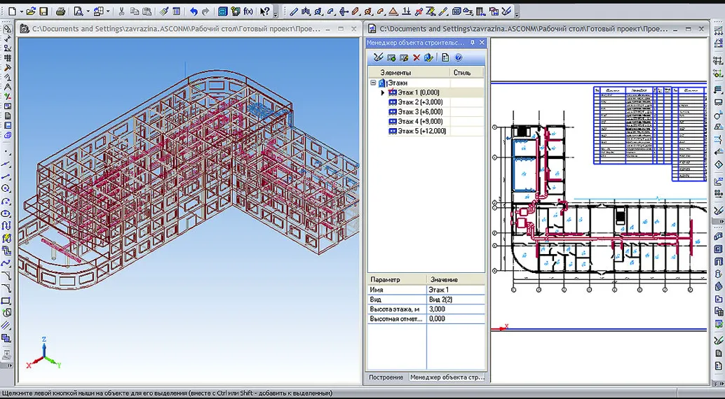Click the Этажи root tree item
Image resolution: width=725 pixels, height=399 pixels.
point(397,83)
